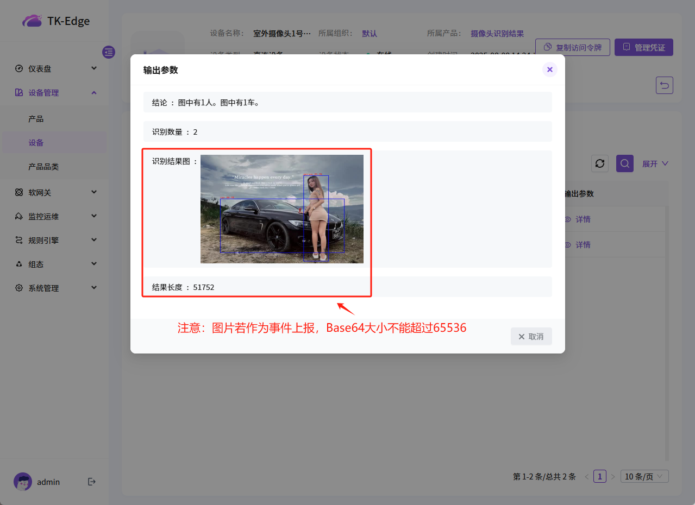Click the return arrow icon button
The image size is (695, 505).
click(x=664, y=85)
